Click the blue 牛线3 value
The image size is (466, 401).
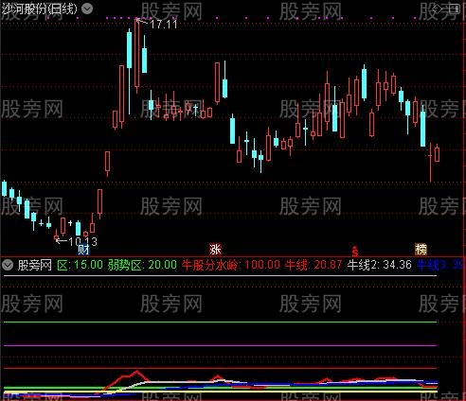tap(440, 265)
